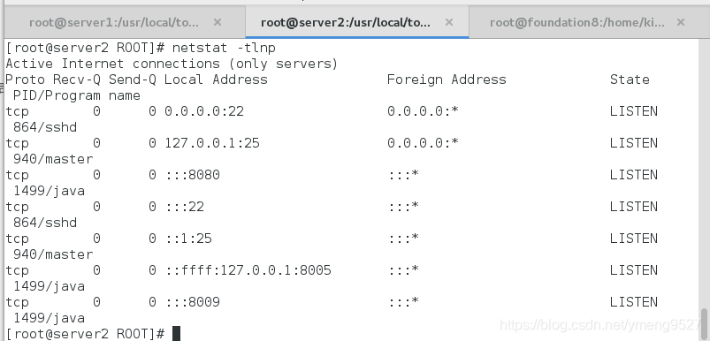Click the Local Address column header
Screen dimensions: 710x341
pos(216,80)
